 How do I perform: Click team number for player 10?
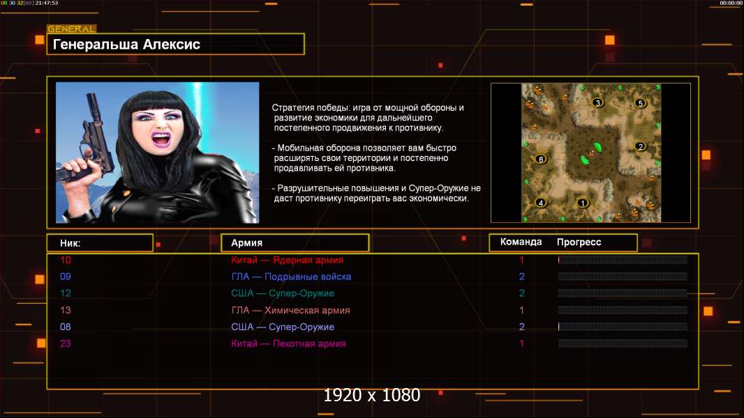tap(521, 260)
